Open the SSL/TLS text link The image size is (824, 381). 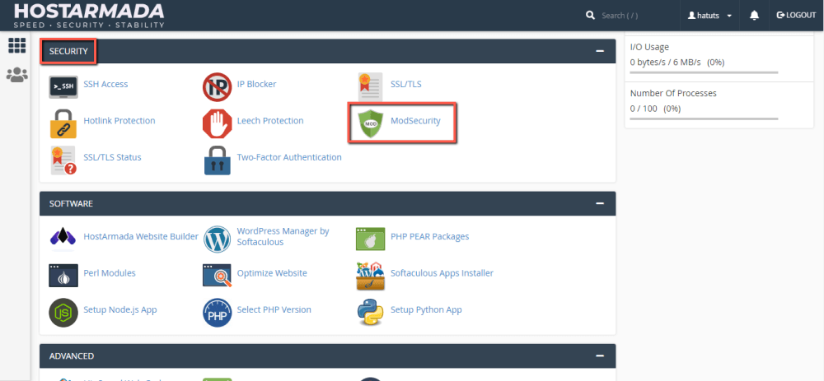(405, 84)
